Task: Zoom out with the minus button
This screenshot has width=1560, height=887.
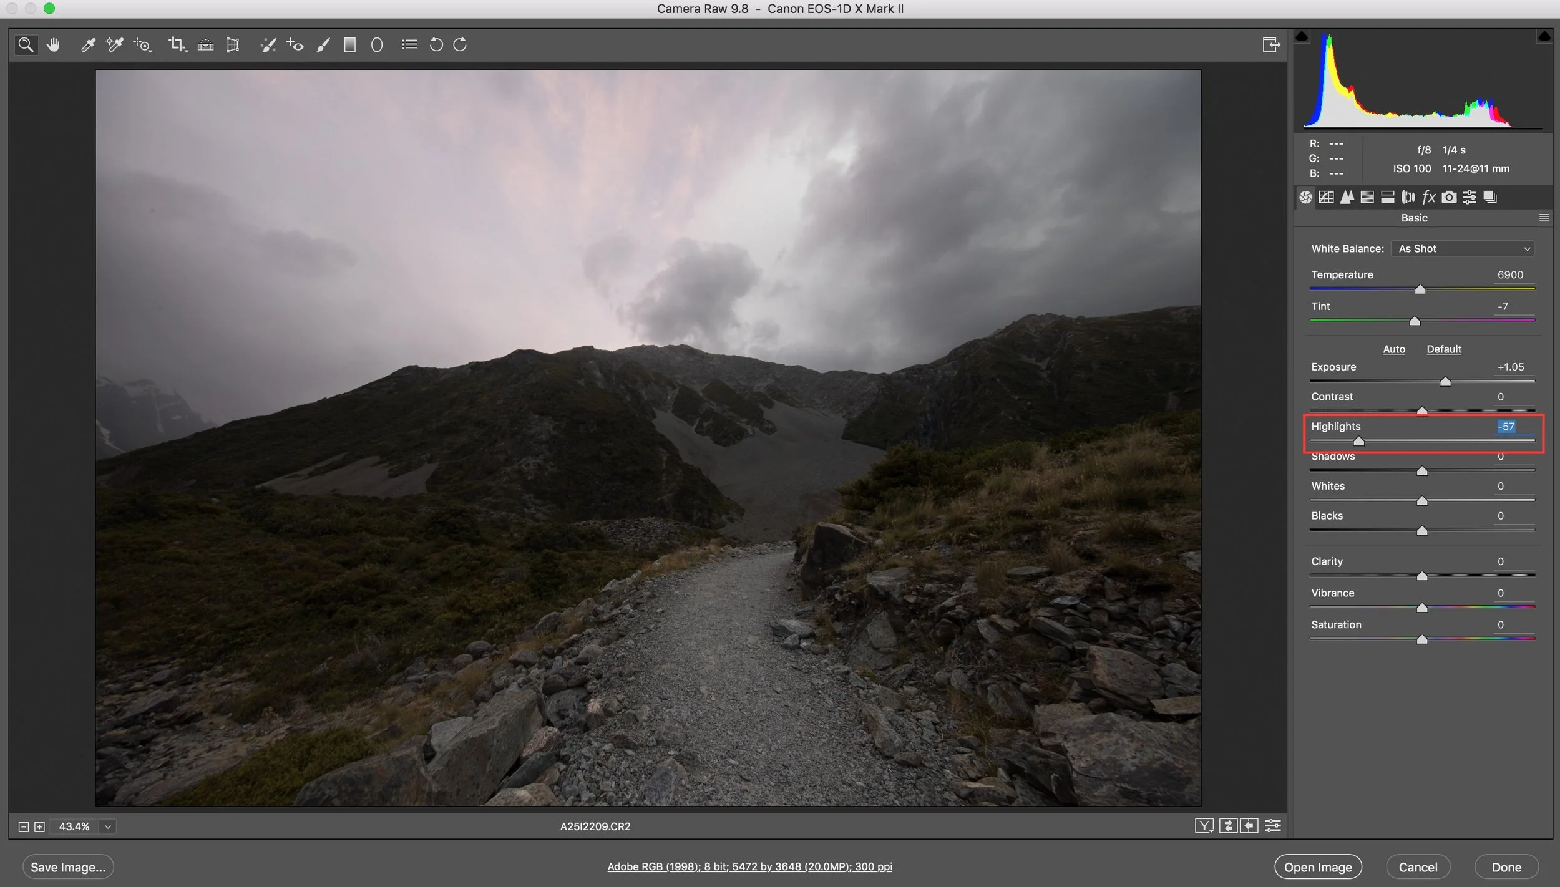Action: coord(24,826)
